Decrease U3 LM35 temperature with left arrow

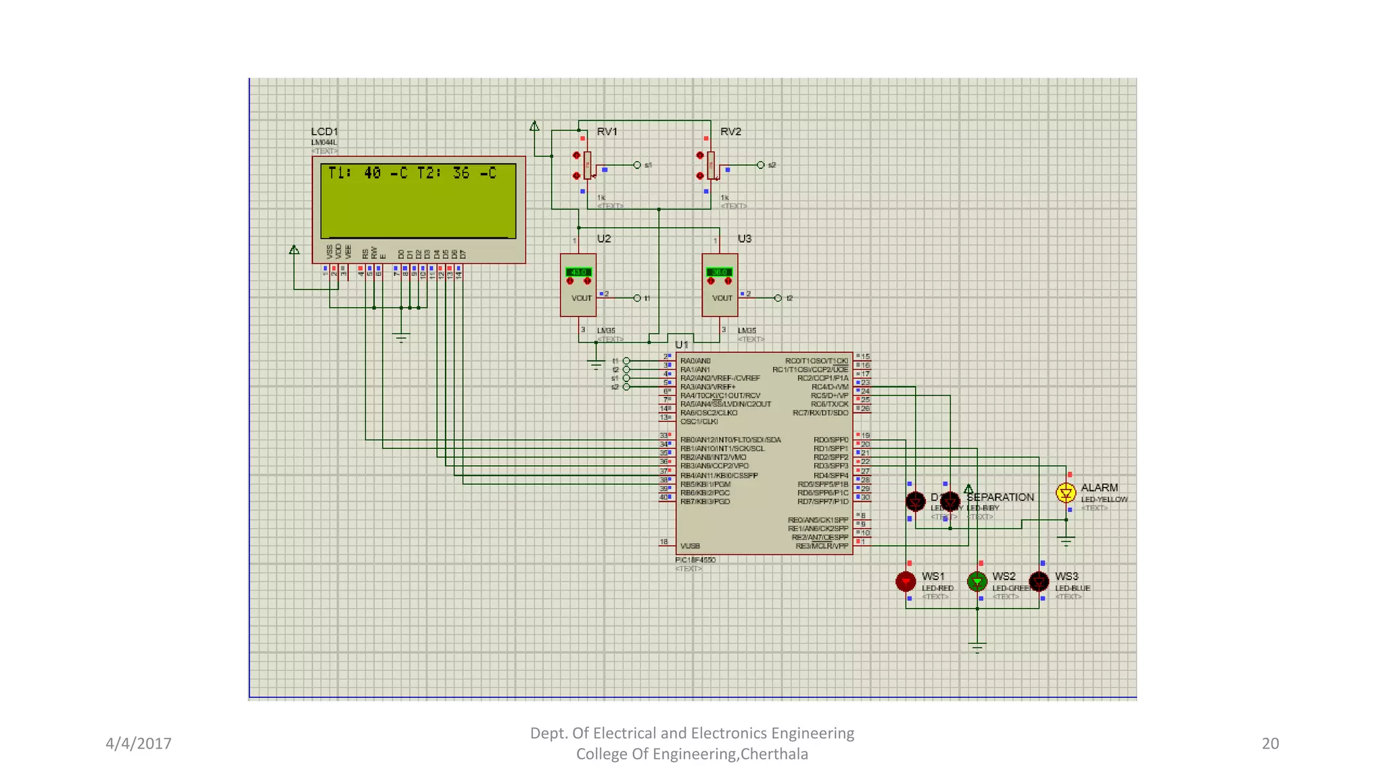(x=711, y=281)
